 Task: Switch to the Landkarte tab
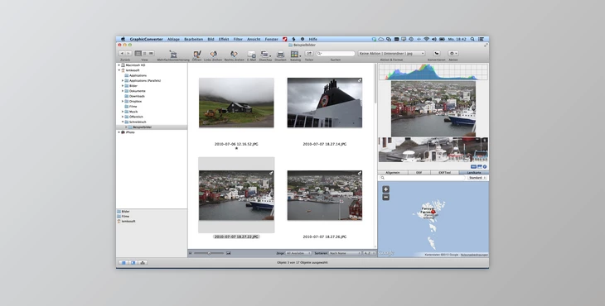click(474, 173)
